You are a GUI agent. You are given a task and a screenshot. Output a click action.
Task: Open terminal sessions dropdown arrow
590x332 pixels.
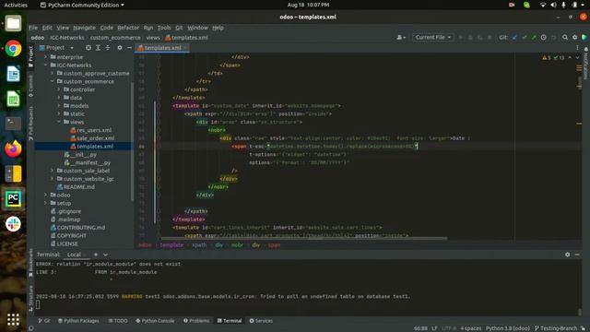(x=105, y=255)
